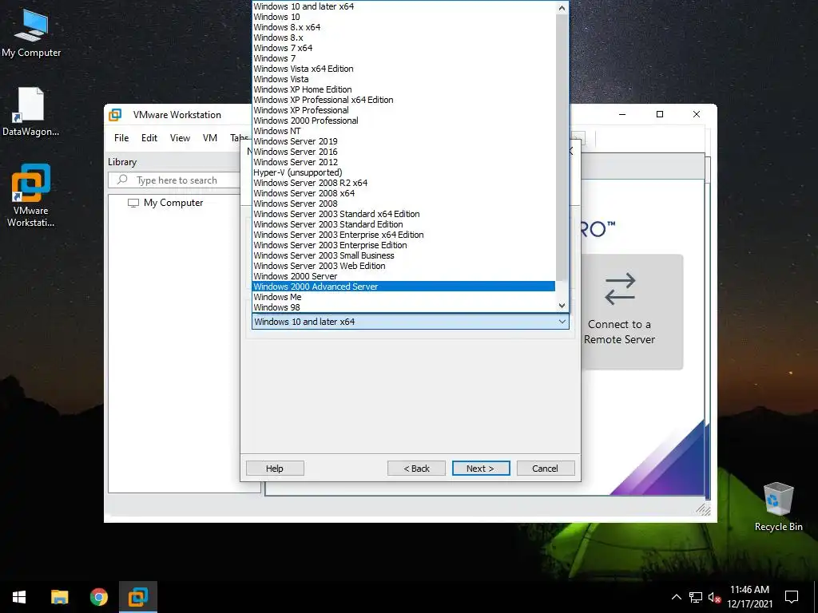The height and width of the screenshot is (613, 818).
Task: Choose Windows 2000 Server option
Action: [x=403, y=276]
